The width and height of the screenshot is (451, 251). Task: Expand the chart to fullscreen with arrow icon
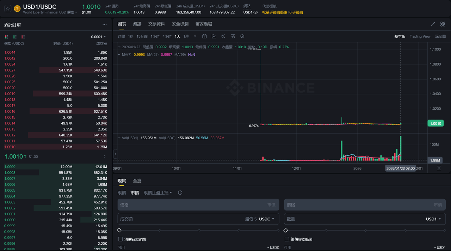click(433, 24)
